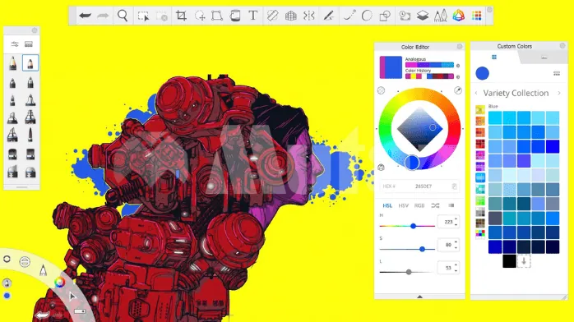Viewport: 574px width, 322px height.
Task: Click the HEX value input field
Action: tap(419, 186)
